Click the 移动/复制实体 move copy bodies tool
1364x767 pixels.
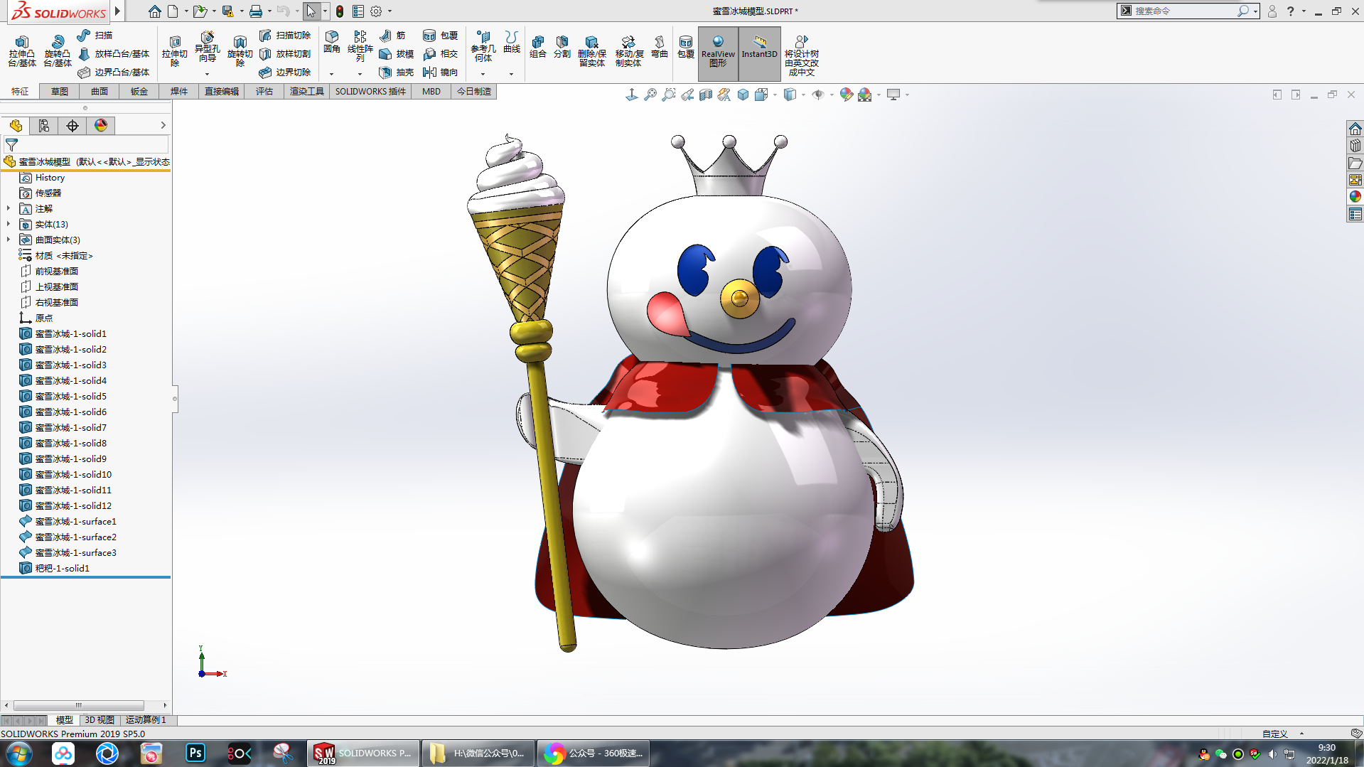tap(628, 51)
